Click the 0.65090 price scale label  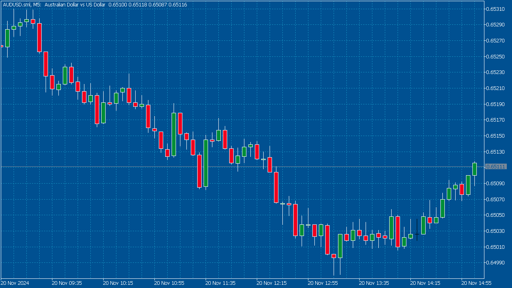496,183
